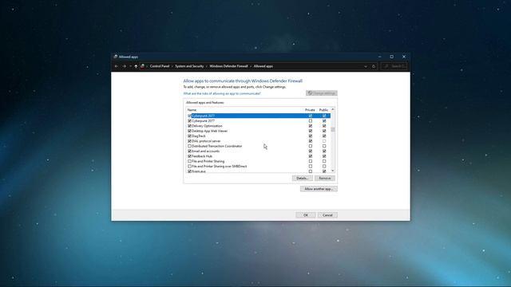This screenshot has width=511, height=287.
Task: Toggle Public checkbox for DiagTrack
Action: 324,136
